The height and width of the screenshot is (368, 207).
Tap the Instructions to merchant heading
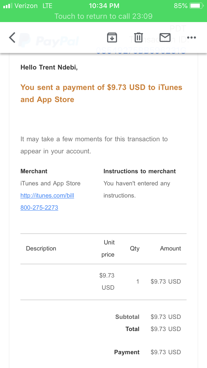(x=140, y=171)
